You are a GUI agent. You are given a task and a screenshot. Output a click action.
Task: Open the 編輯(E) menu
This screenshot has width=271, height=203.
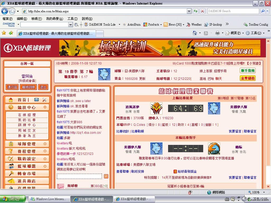click(22, 19)
